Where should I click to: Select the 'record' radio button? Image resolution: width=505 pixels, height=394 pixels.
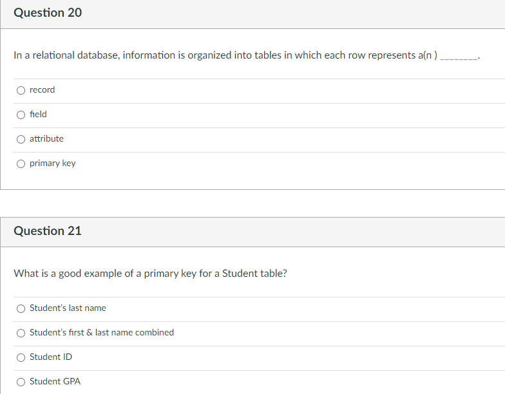(x=21, y=90)
